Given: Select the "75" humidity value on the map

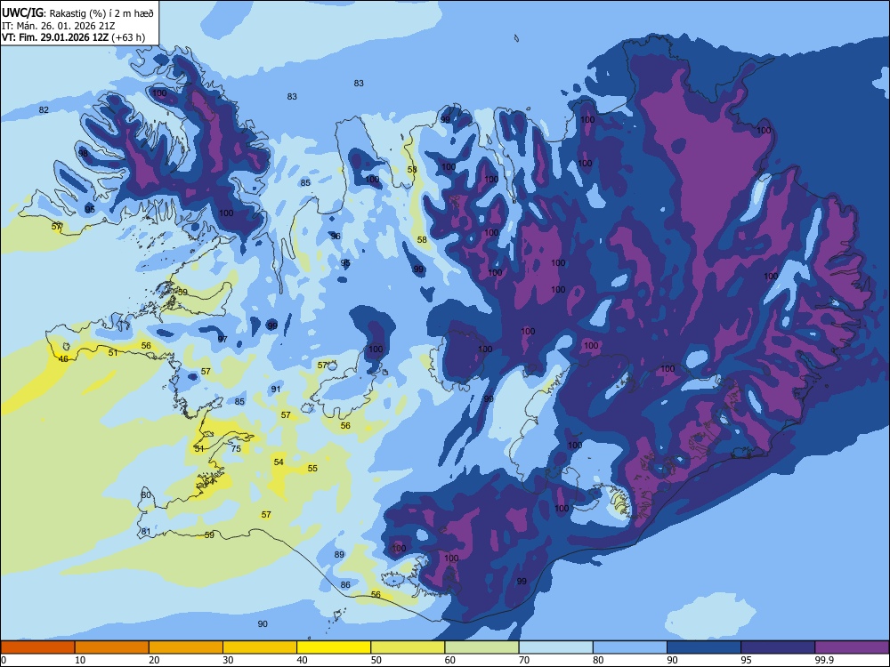Looking at the screenshot, I should coord(236,448).
